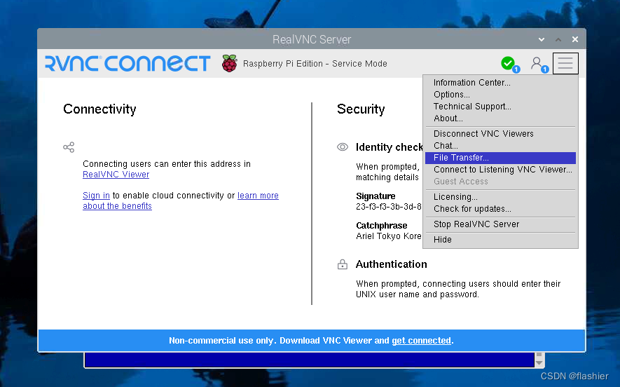Click scrollbar down arrow in background window
This screenshot has width=620, height=387.
tap(539, 362)
